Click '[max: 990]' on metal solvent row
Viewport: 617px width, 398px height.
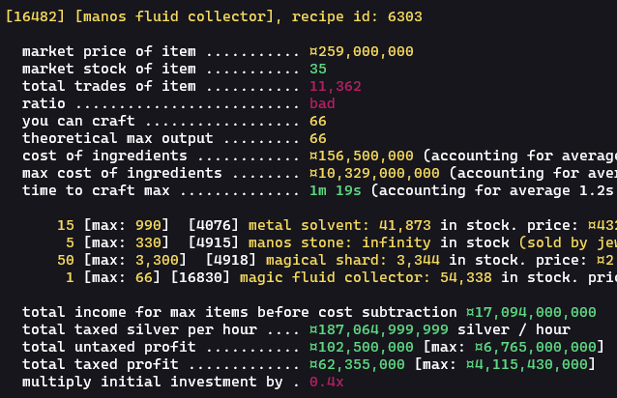pos(127,225)
